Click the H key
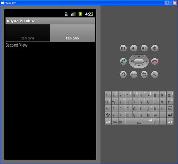Image resolution: width=178 pixels, height=164 pixels. pyautogui.click(x=142, y=108)
